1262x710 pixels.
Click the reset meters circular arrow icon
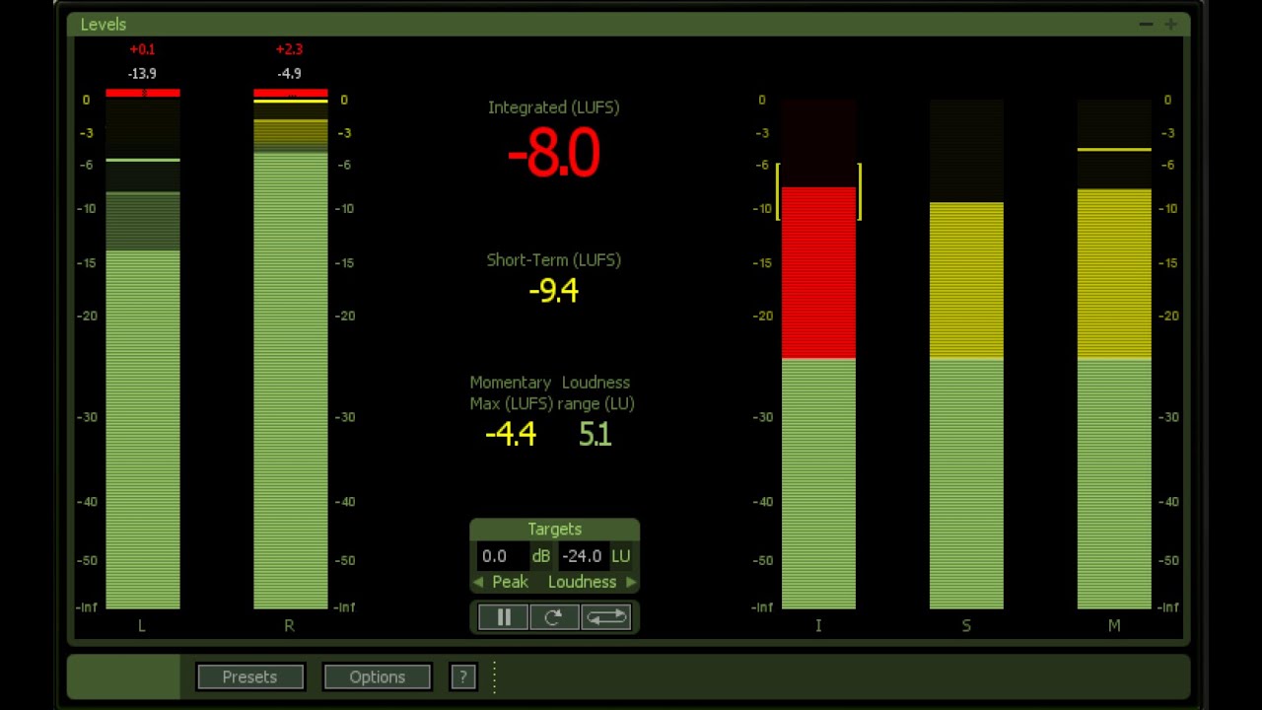(554, 617)
